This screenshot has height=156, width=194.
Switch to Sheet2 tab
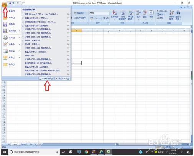tap(24, 144)
